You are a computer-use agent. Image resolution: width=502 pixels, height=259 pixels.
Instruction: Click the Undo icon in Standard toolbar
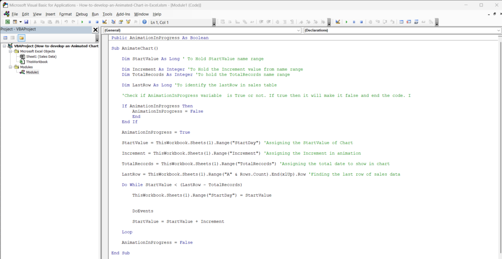(66, 22)
